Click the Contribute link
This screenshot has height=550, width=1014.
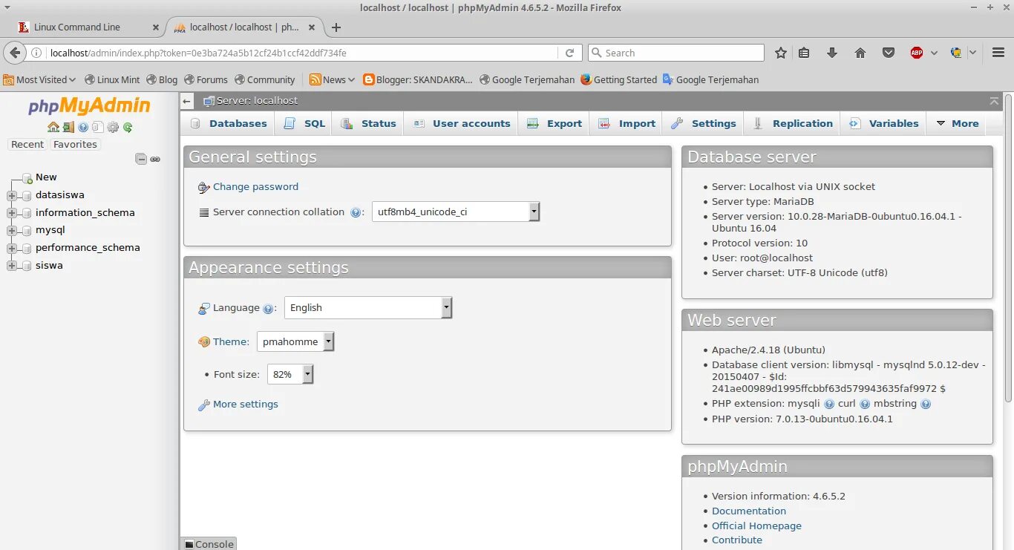coord(737,540)
